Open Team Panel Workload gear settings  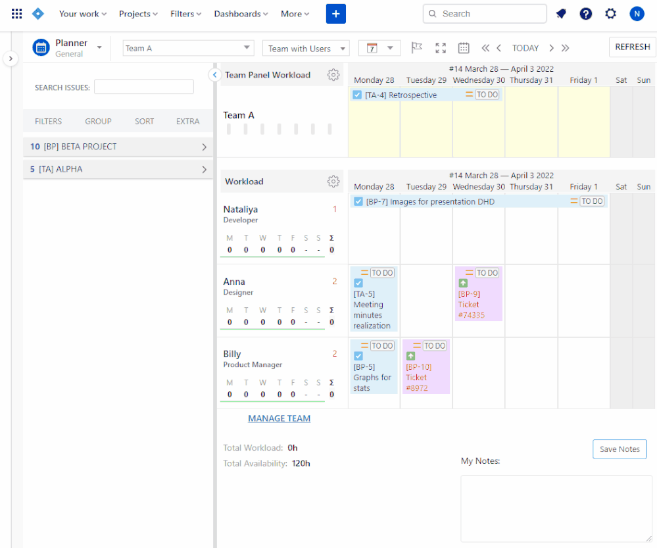(333, 75)
